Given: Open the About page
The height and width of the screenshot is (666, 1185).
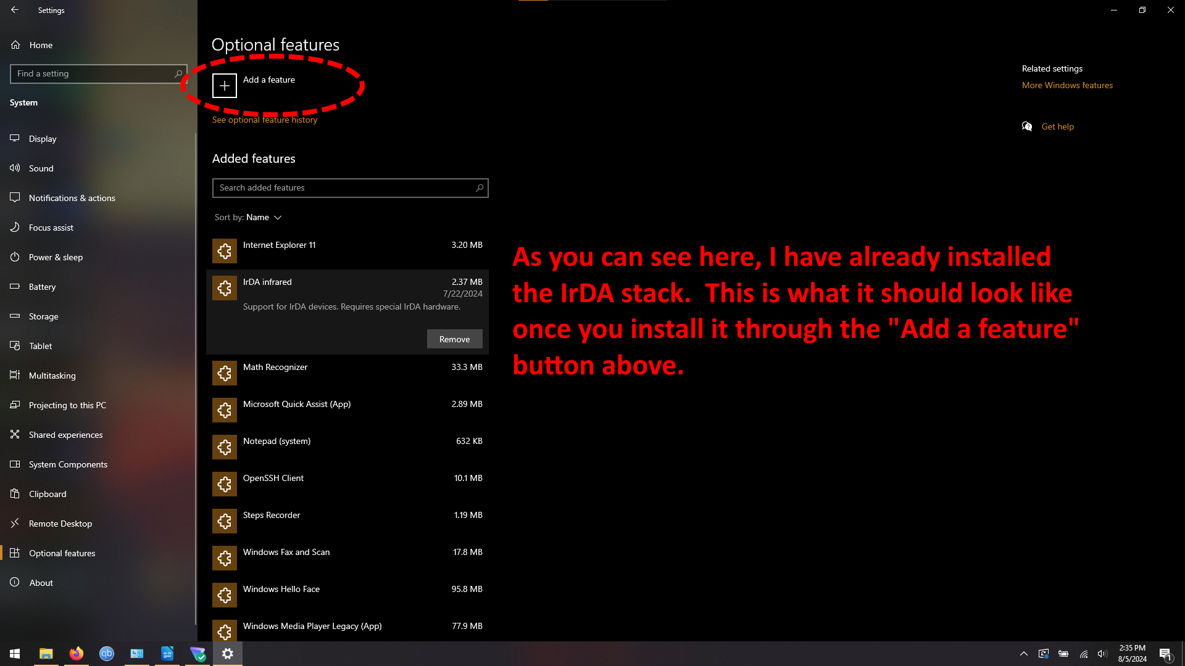Looking at the screenshot, I should (x=99, y=583).
